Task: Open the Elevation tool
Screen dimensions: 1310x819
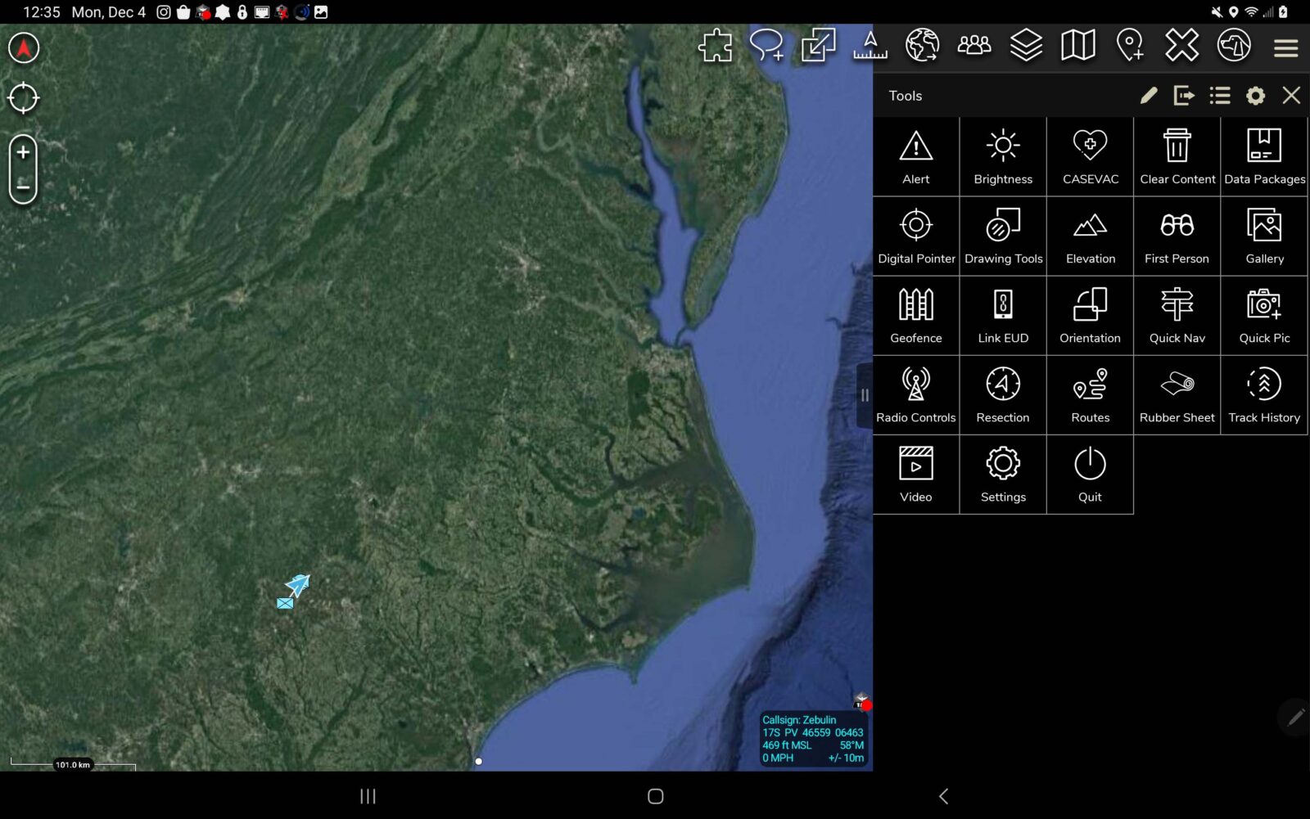Action: pos(1090,236)
